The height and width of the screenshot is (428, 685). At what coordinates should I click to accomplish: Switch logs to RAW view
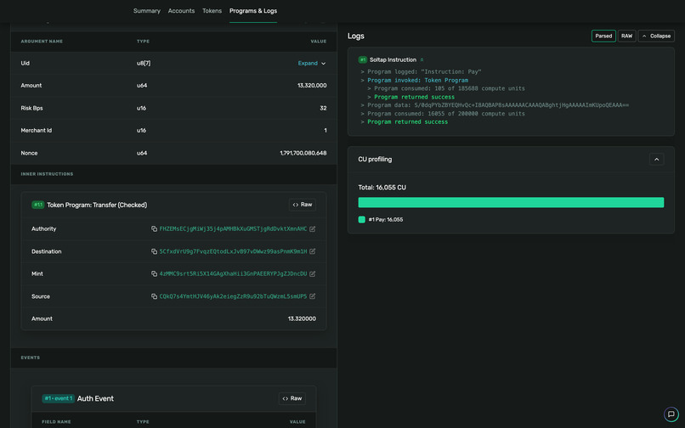pyautogui.click(x=626, y=36)
